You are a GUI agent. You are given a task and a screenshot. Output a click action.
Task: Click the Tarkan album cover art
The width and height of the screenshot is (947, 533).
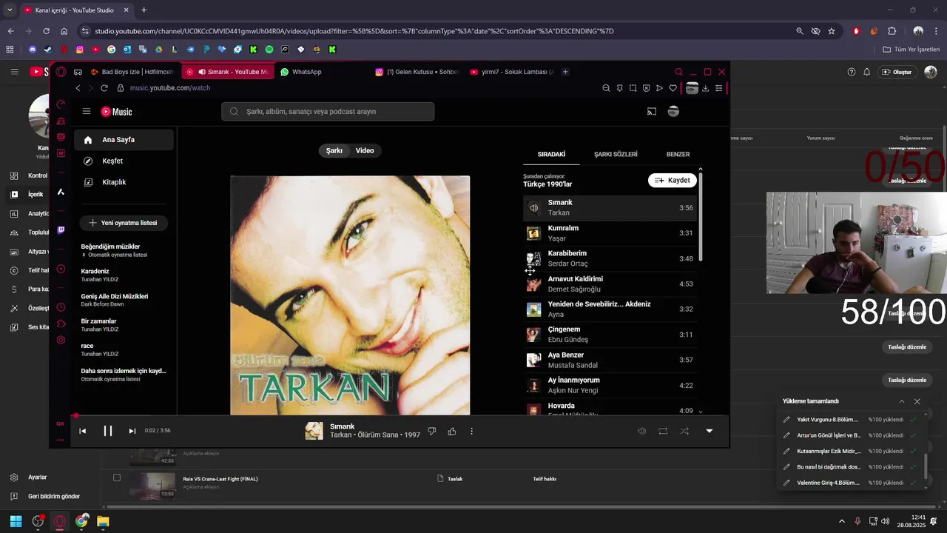point(350,295)
